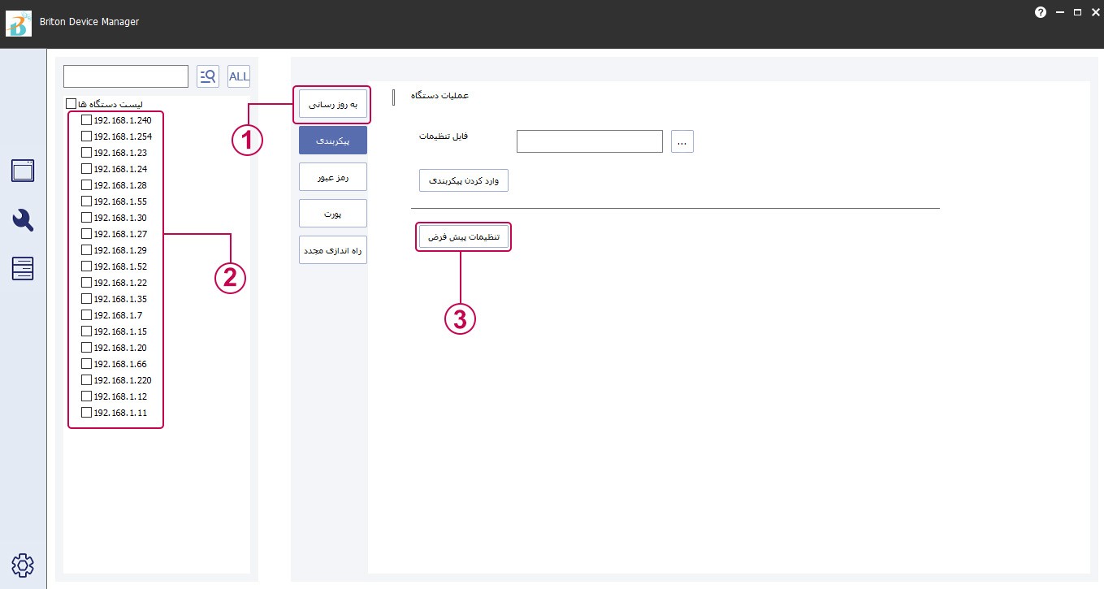Open the device window view sidebar icon
This screenshot has width=1104, height=589.
[23, 171]
